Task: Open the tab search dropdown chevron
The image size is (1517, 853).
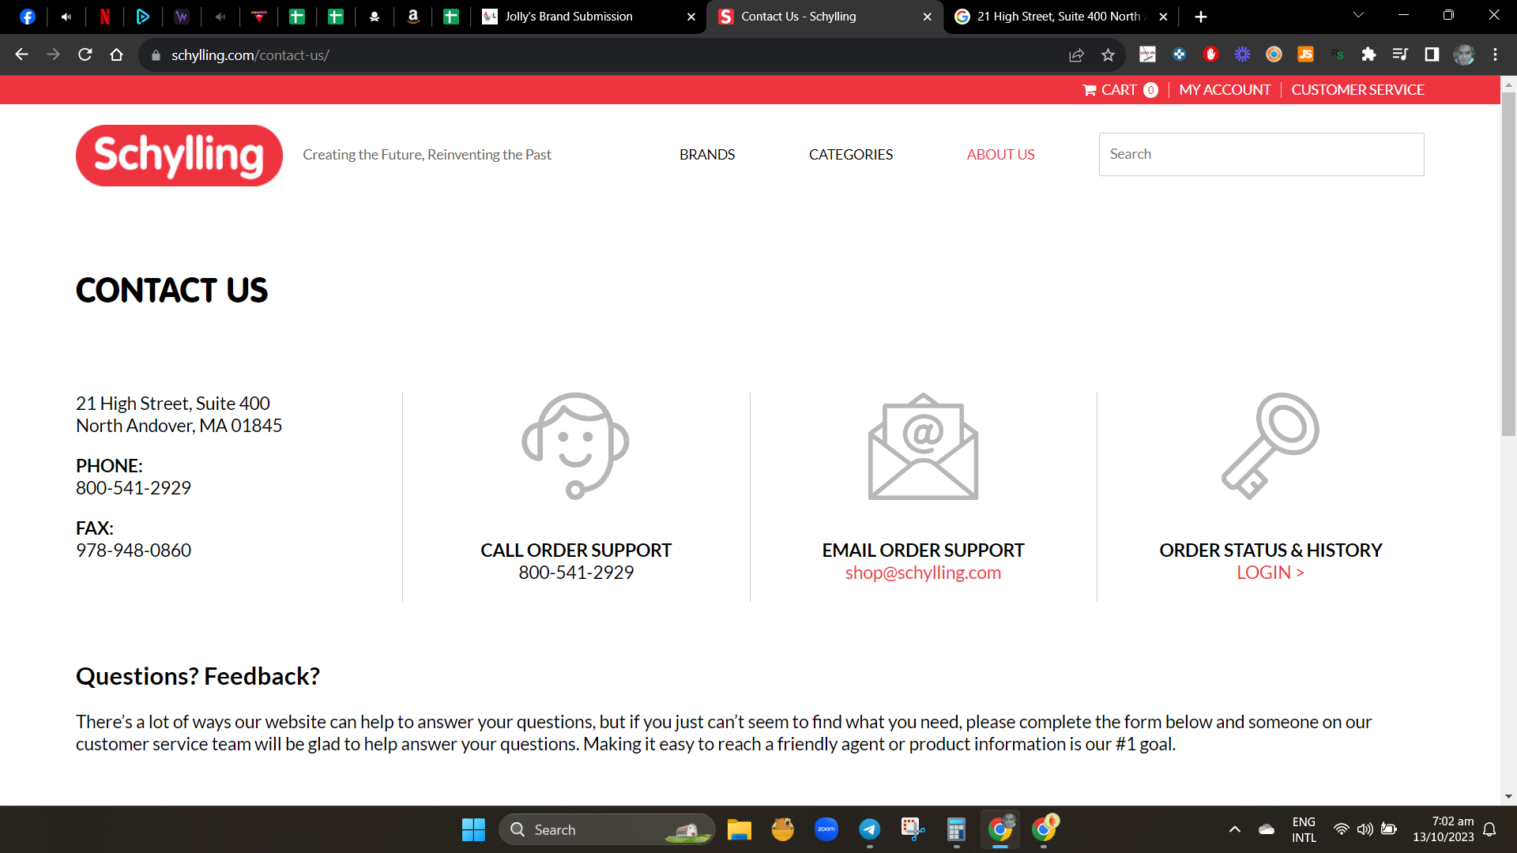Action: tap(1358, 16)
